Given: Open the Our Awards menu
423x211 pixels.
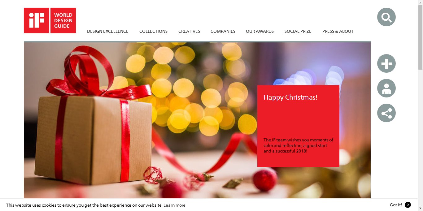Looking at the screenshot, I should click(x=260, y=31).
